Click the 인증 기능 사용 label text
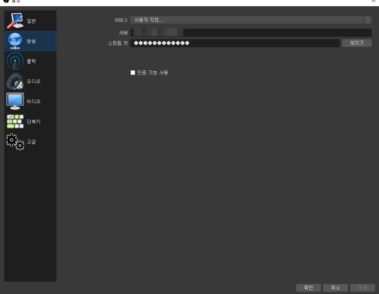The width and height of the screenshot is (379, 294). (x=153, y=73)
